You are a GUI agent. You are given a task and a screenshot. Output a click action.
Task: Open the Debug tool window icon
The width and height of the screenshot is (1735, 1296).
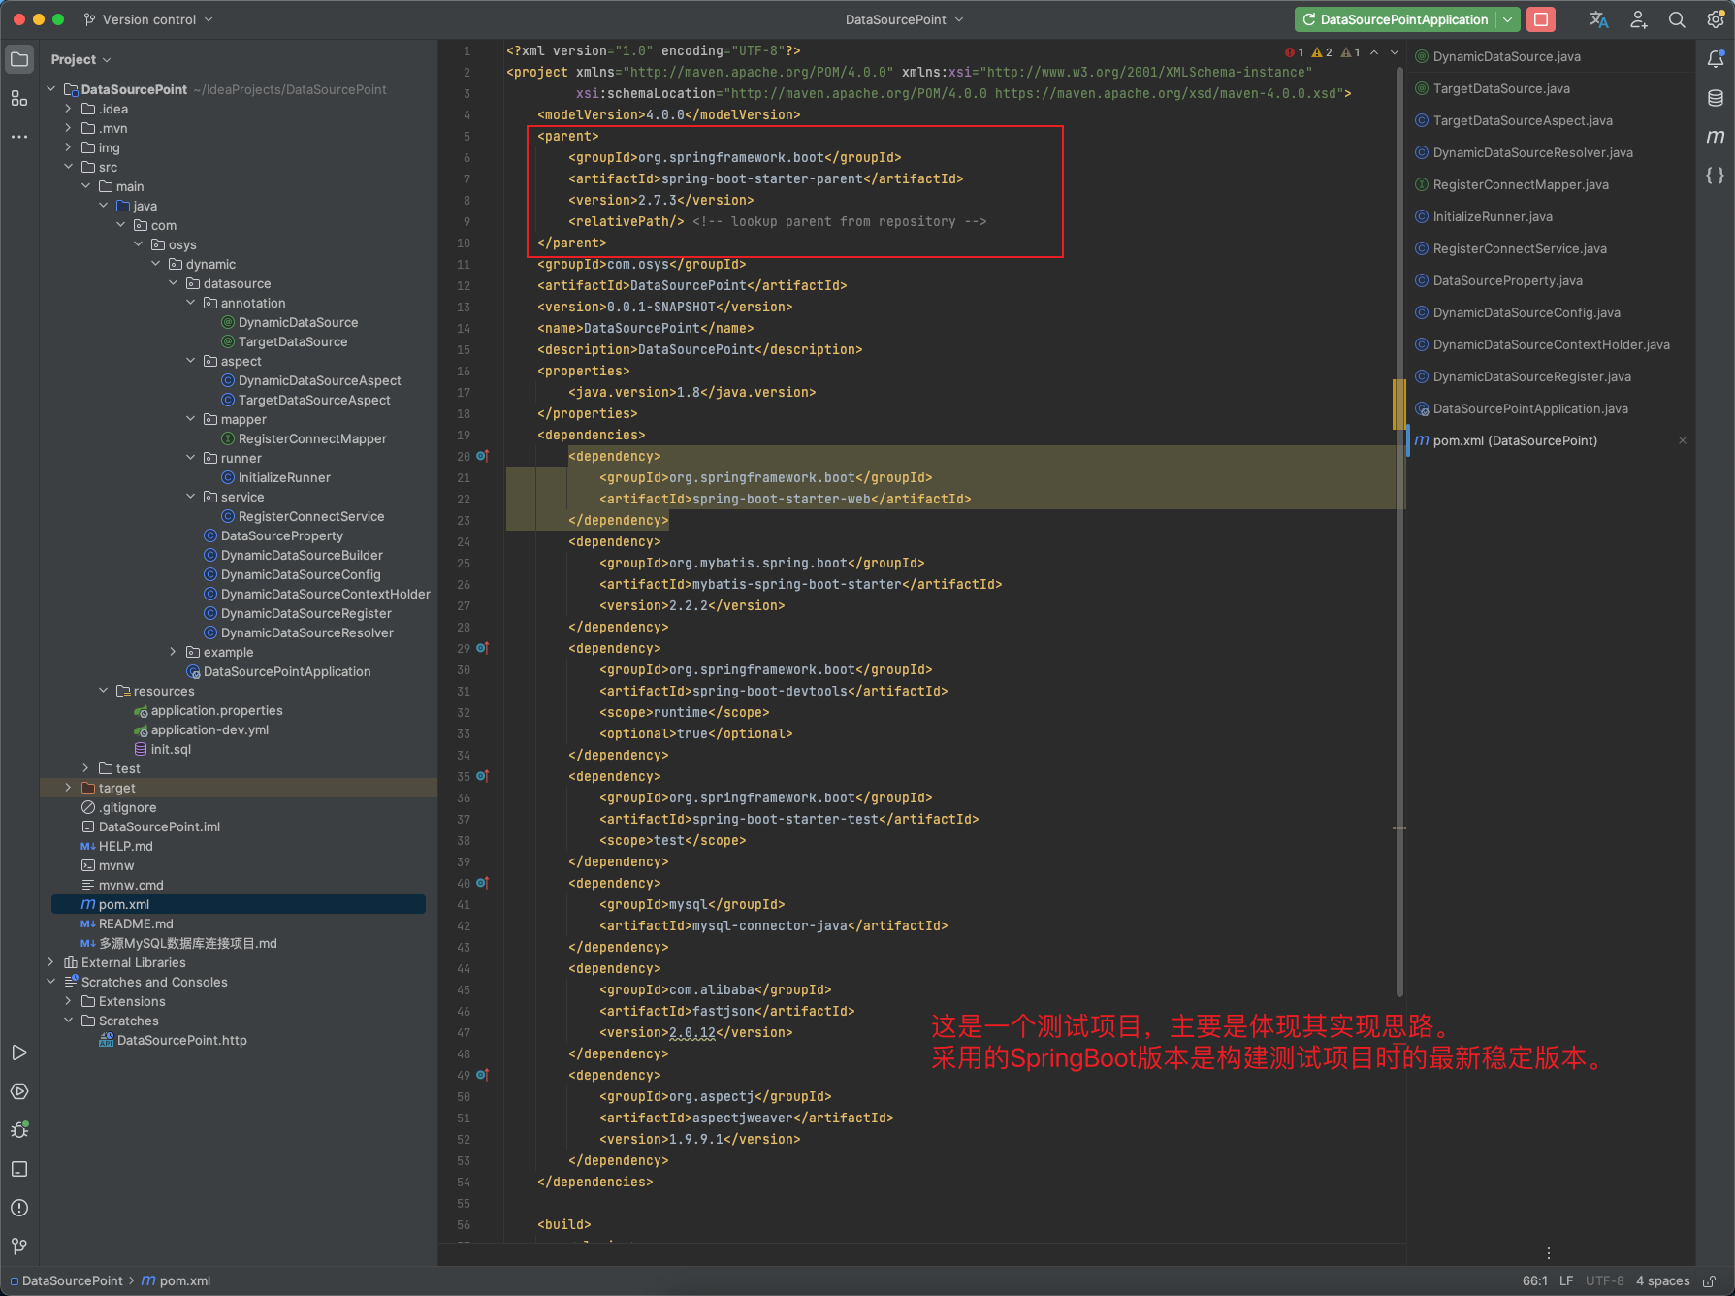19,1130
